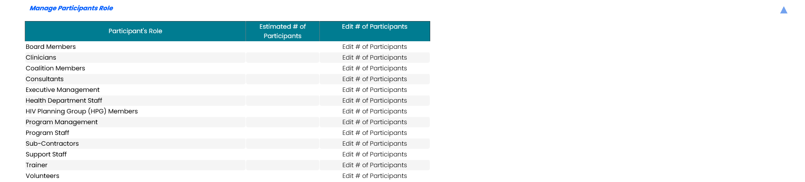Screen dimensions: 805x182
Task: Open the Manage Participants Role heading link
Action: click(71, 8)
